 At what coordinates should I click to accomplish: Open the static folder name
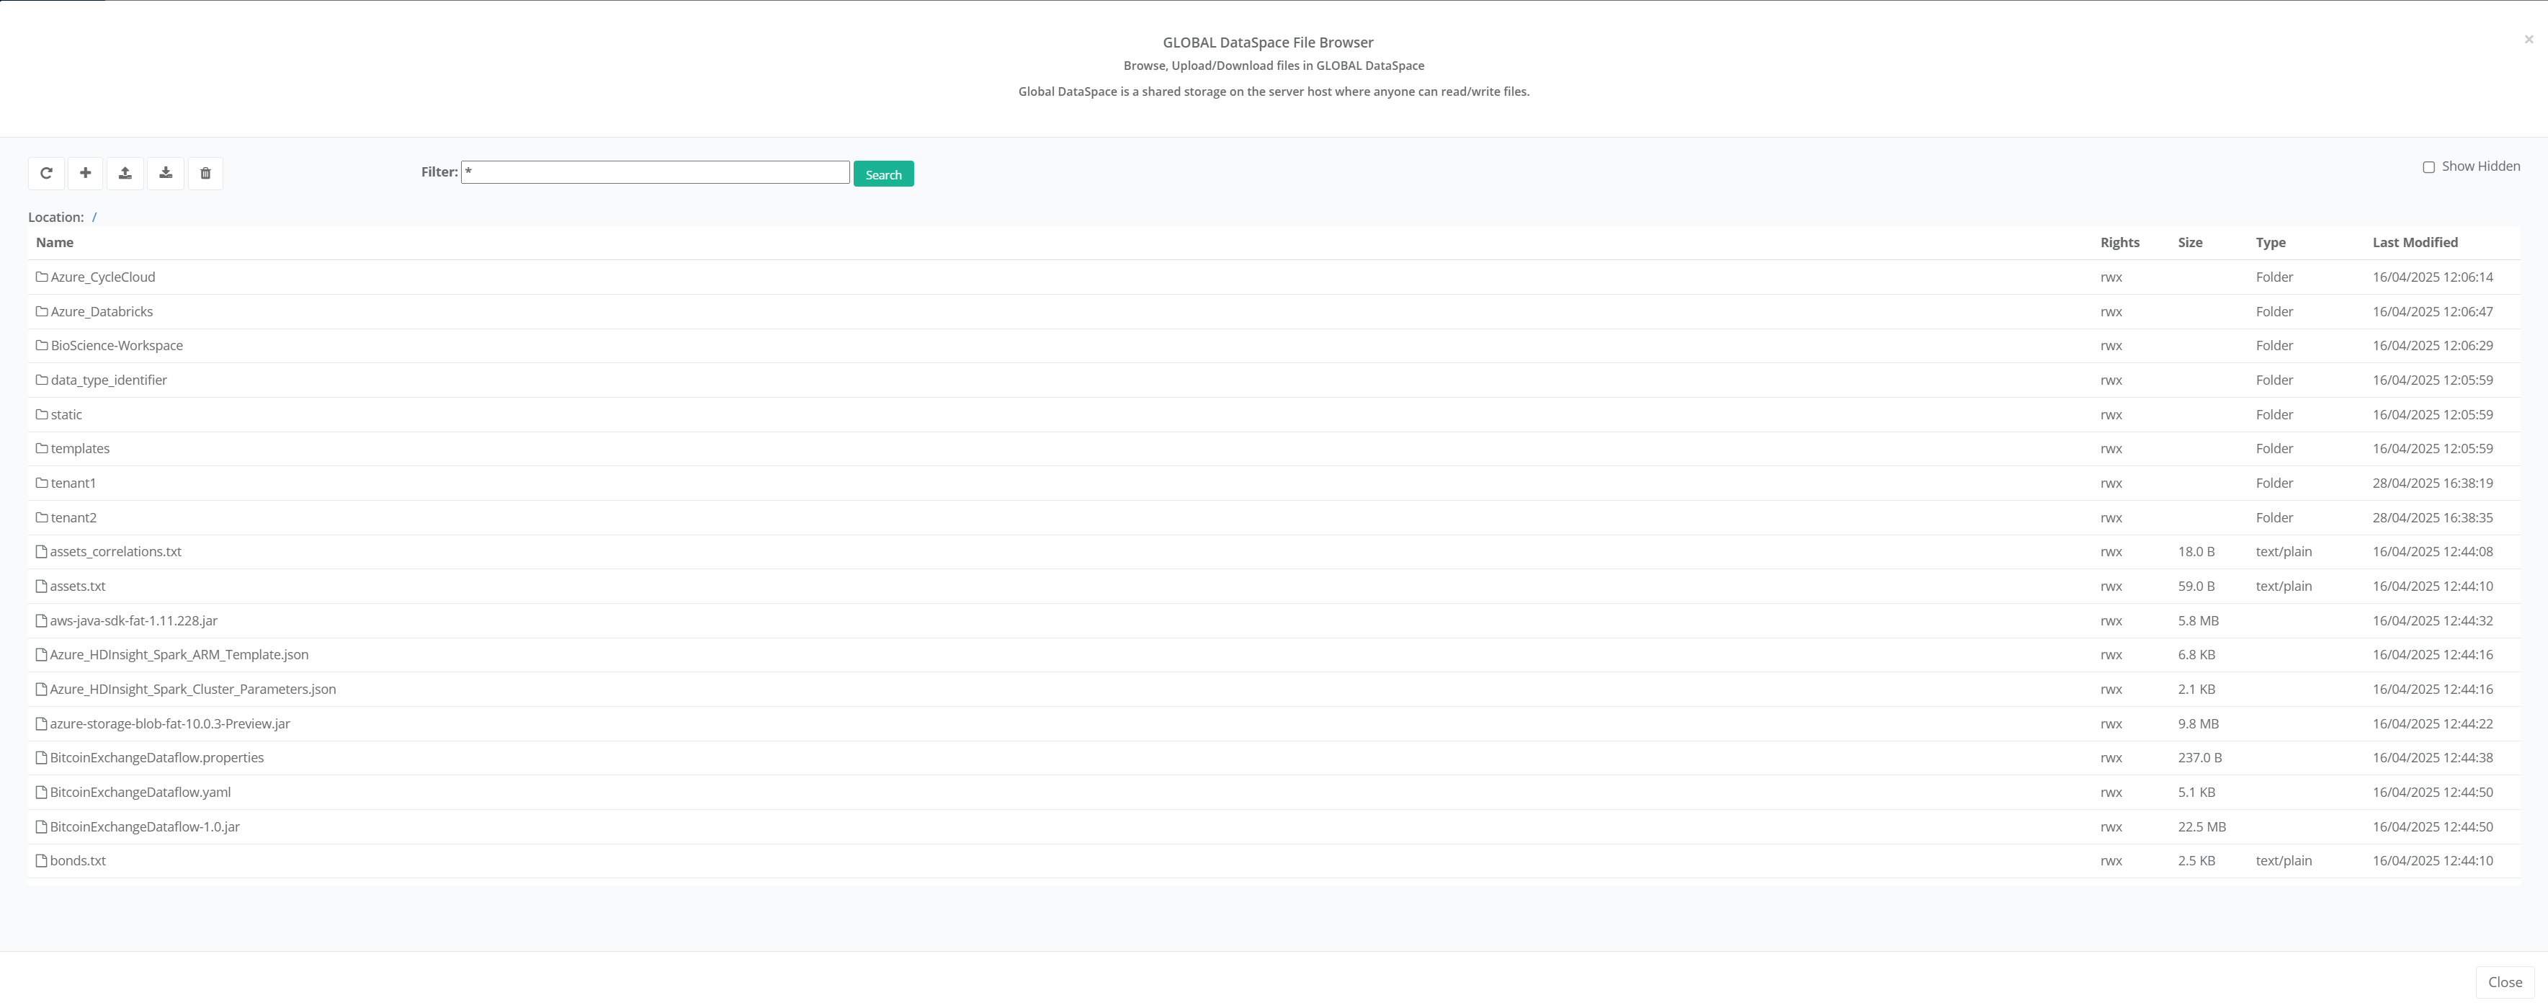pos(66,414)
